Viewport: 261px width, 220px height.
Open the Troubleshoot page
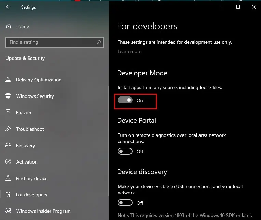(x=30, y=129)
